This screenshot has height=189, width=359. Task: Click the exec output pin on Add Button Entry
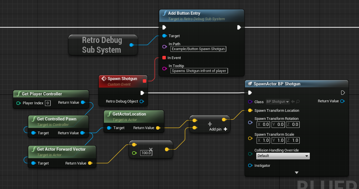[x=239, y=27]
